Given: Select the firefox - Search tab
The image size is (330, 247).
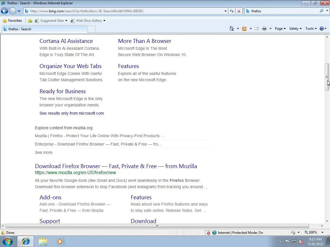Looking at the screenshot, I should click(x=44, y=29).
